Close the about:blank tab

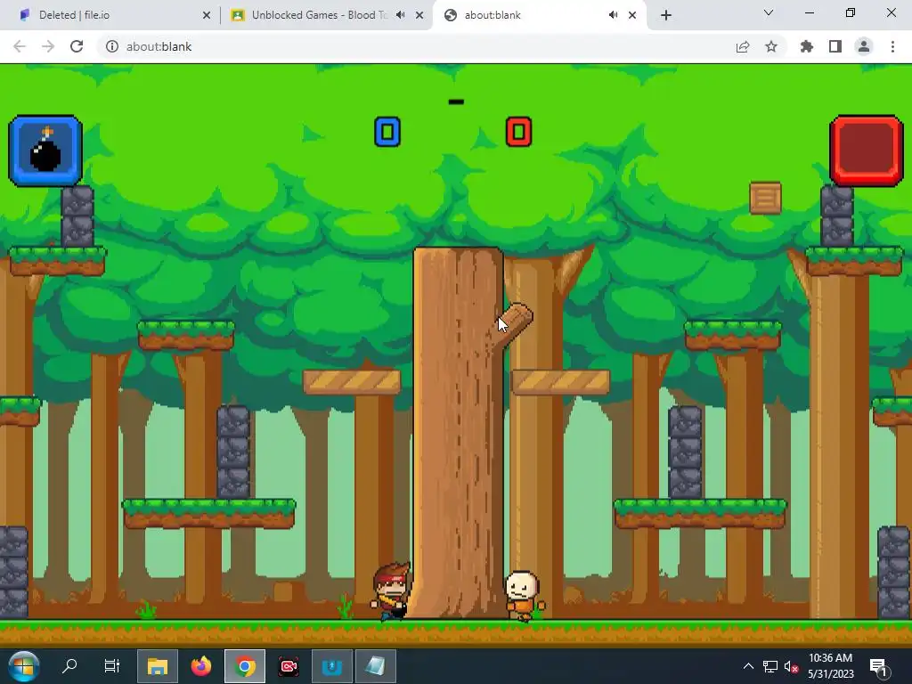(632, 15)
